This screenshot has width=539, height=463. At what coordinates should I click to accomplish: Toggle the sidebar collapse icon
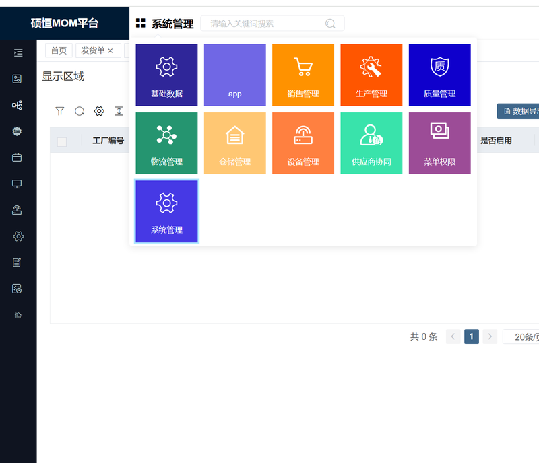(x=18, y=52)
